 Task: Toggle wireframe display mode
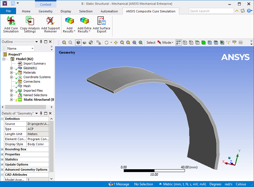pyautogui.click(x=91, y=42)
